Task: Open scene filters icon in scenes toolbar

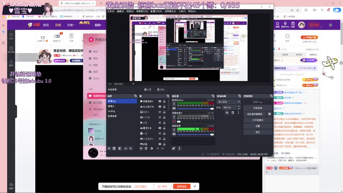Action: tap(120, 148)
